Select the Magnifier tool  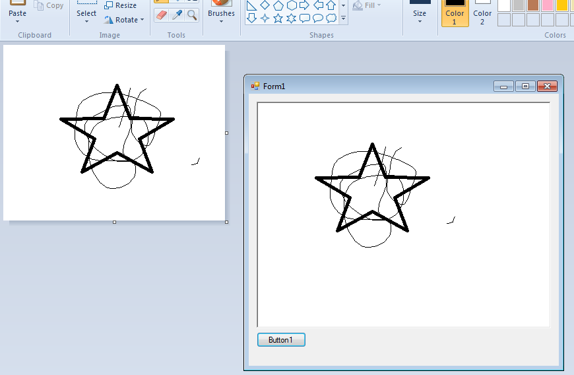[192, 15]
